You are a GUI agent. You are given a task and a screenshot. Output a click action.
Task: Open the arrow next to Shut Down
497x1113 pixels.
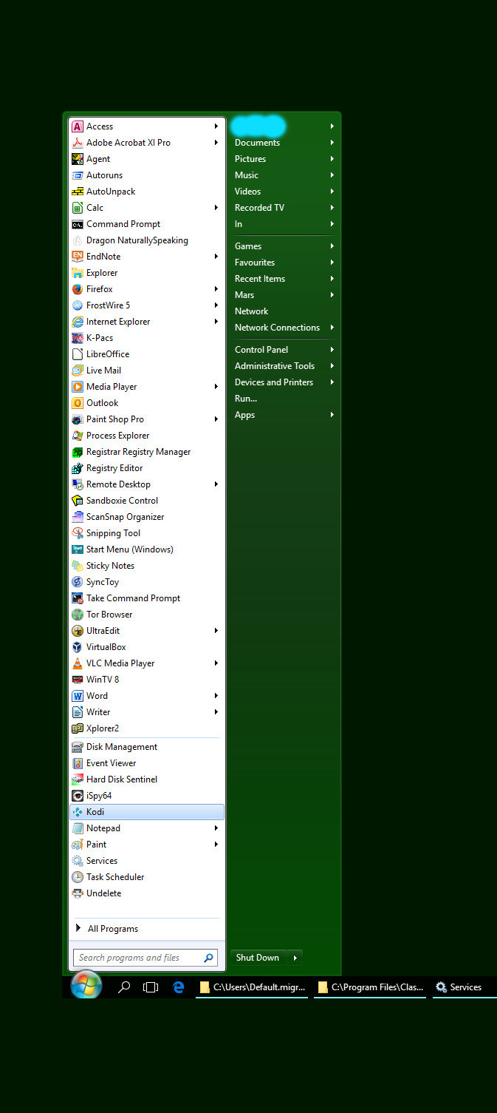[x=295, y=958]
